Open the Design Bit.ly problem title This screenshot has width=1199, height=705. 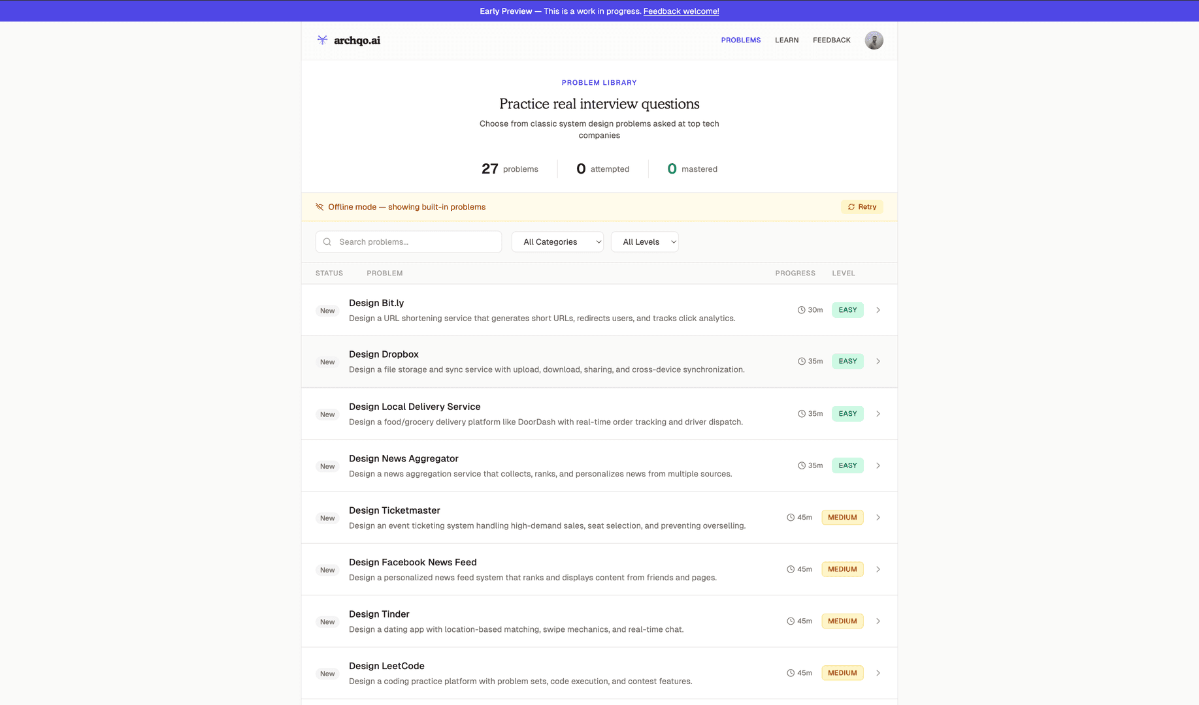coord(376,303)
